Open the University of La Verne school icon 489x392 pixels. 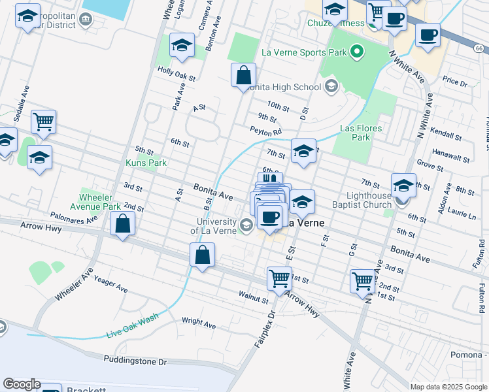point(247,226)
